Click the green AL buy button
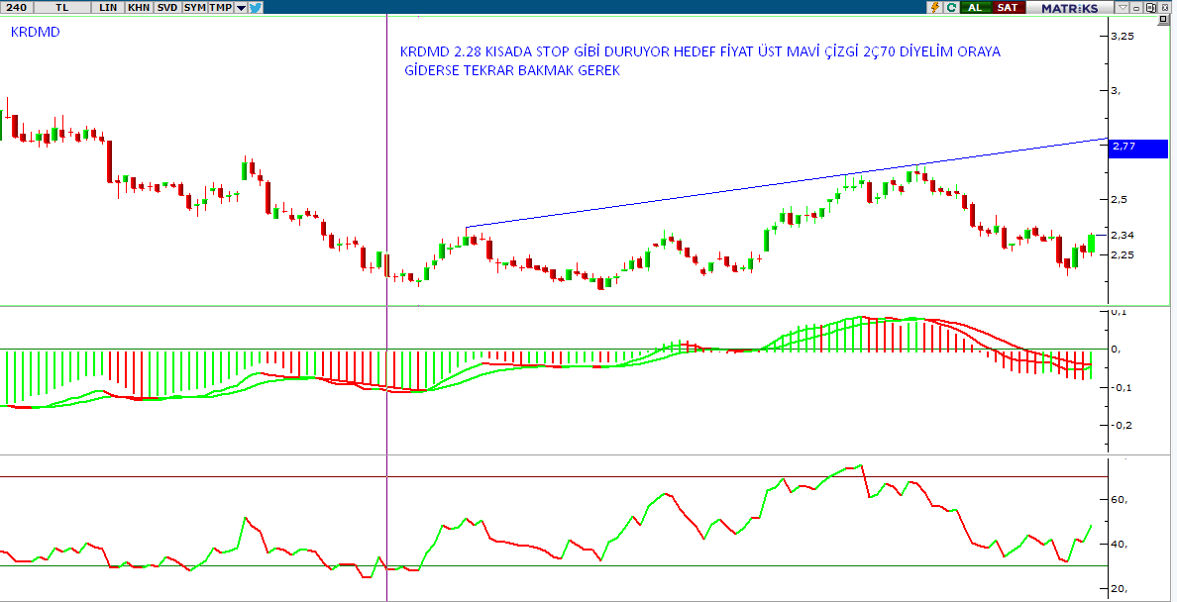 point(974,8)
